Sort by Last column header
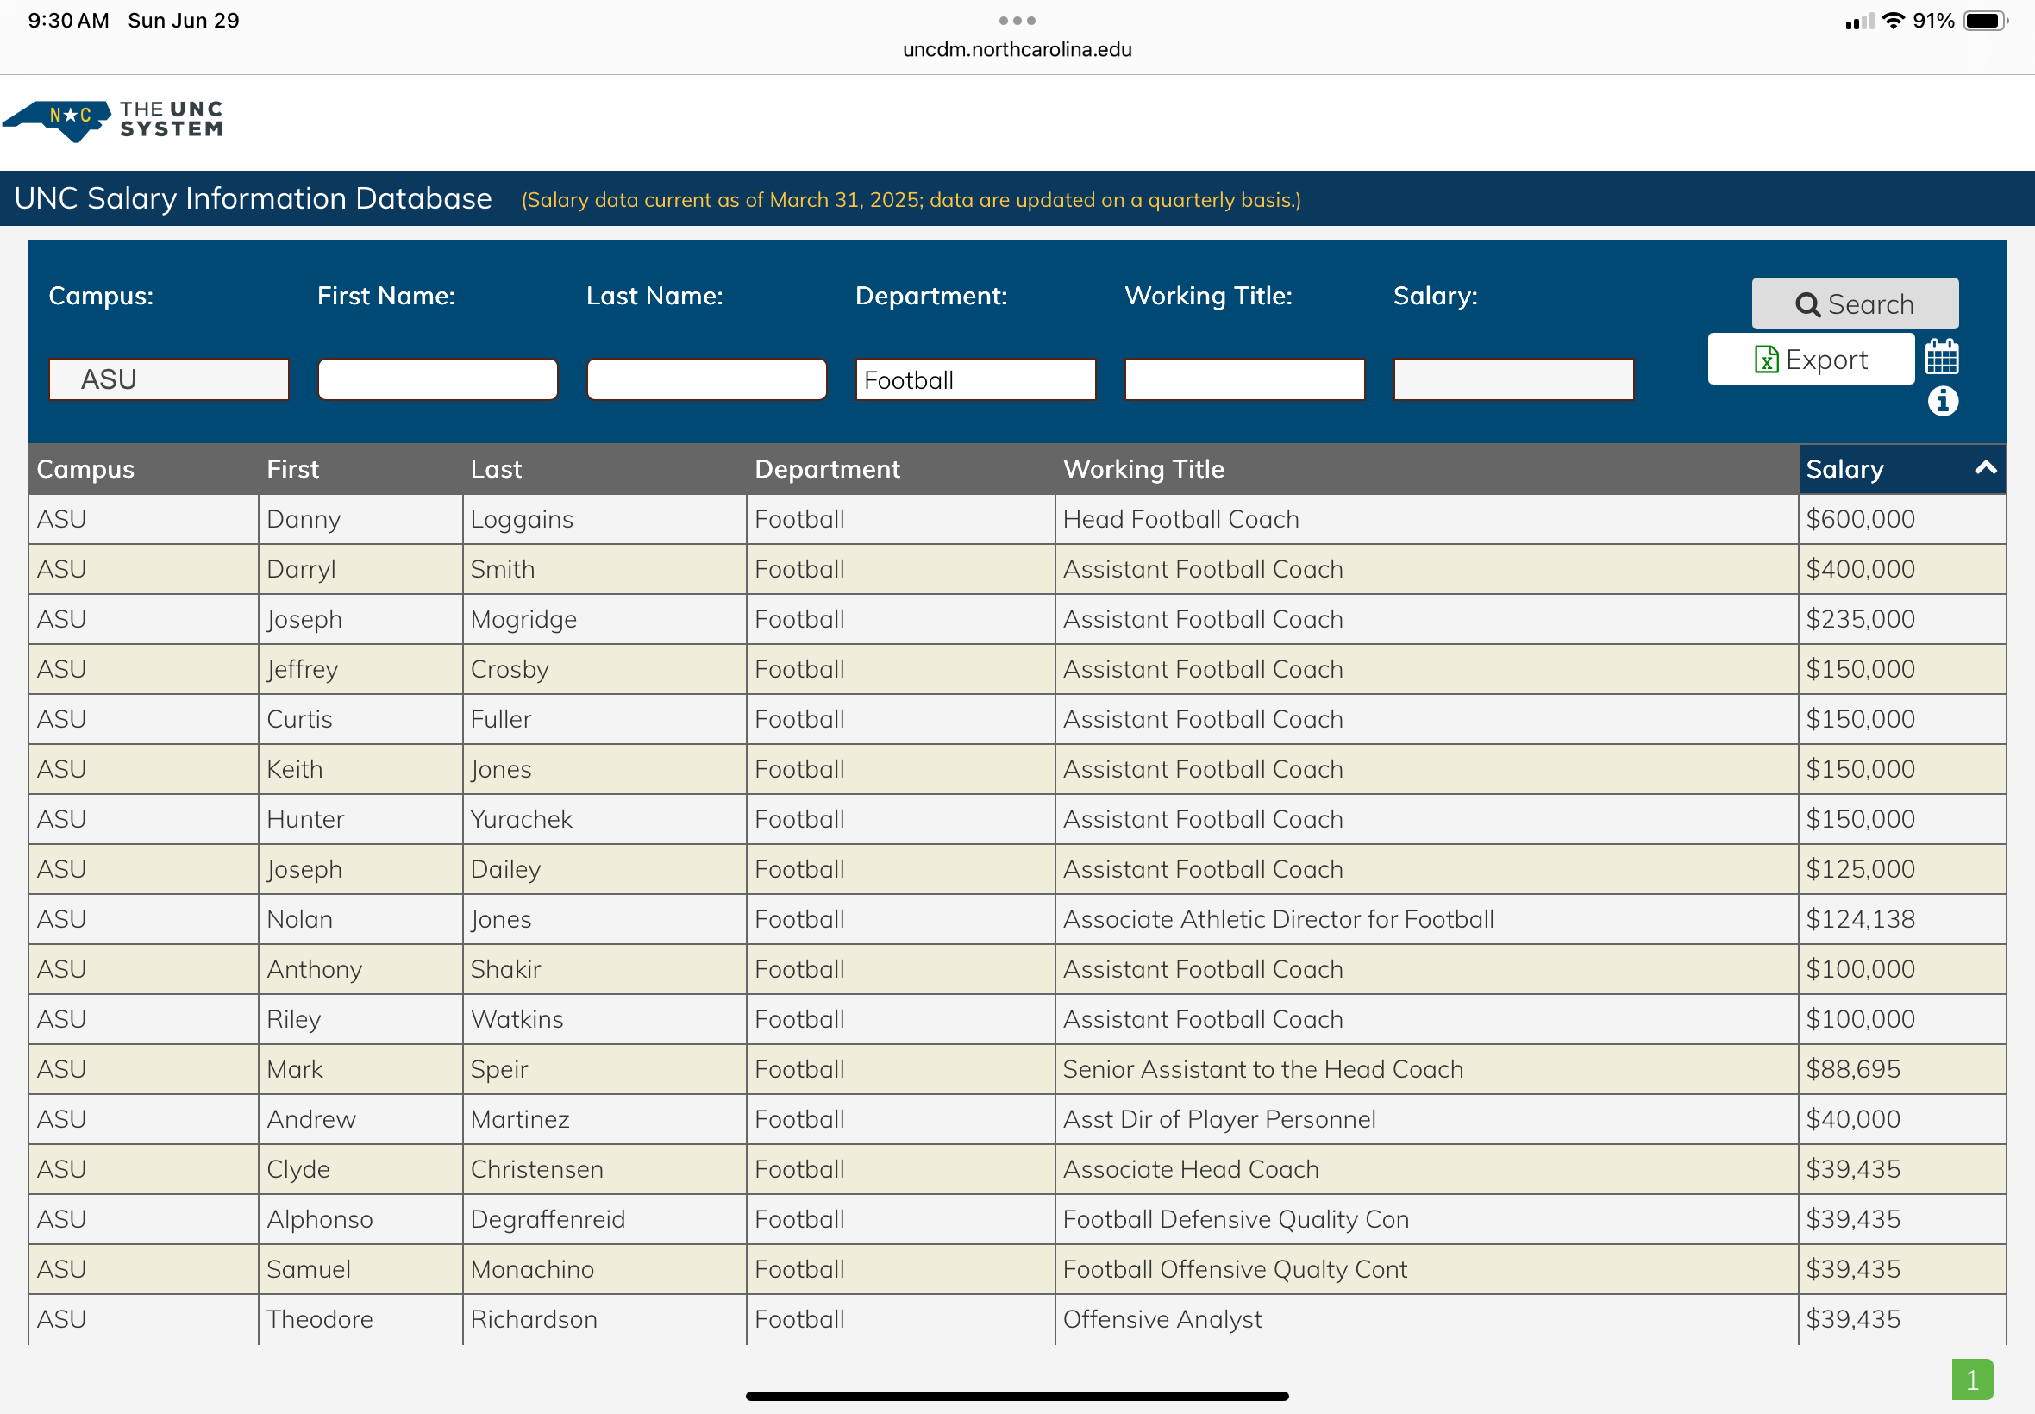2035x1414 pixels. click(496, 469)
